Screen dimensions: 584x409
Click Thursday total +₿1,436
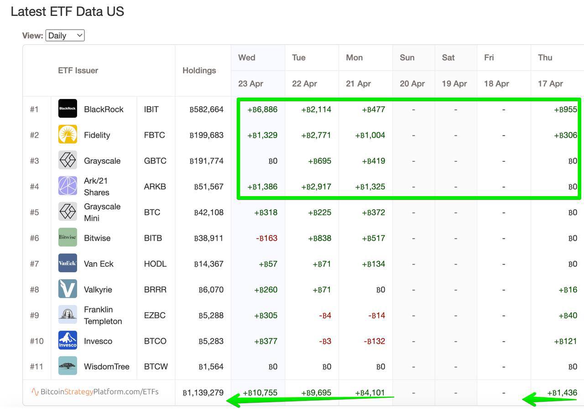click(562, 393)
